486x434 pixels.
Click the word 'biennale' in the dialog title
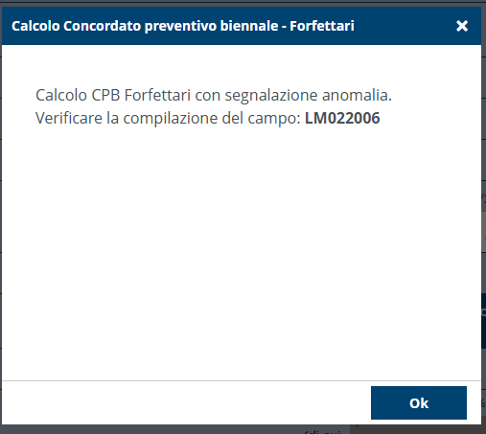[x=249, y=26]
